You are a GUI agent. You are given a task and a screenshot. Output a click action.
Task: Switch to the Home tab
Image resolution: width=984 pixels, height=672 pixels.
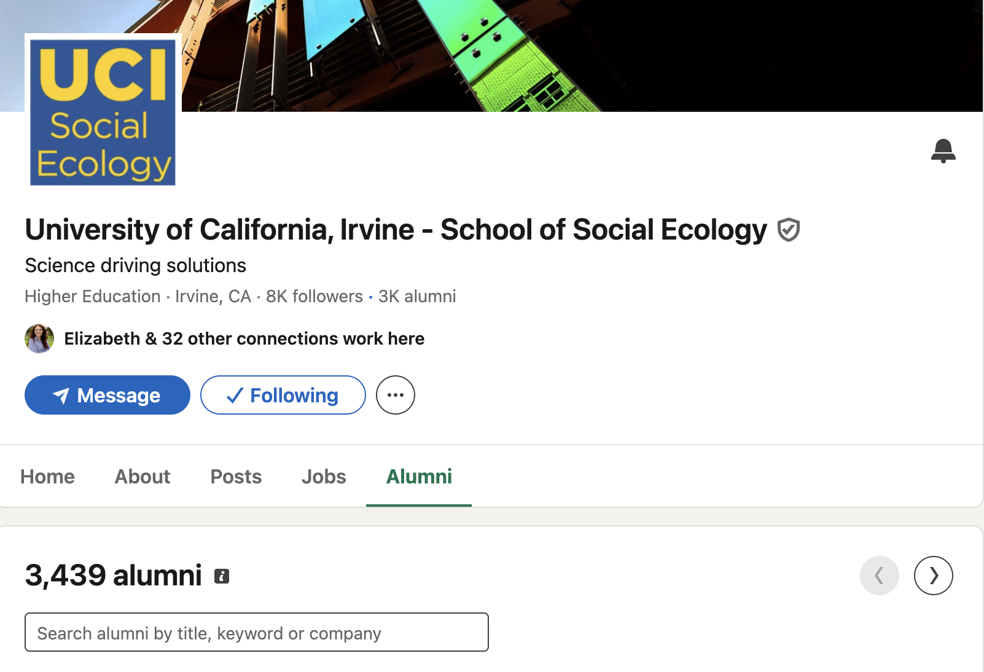(47, 477)
